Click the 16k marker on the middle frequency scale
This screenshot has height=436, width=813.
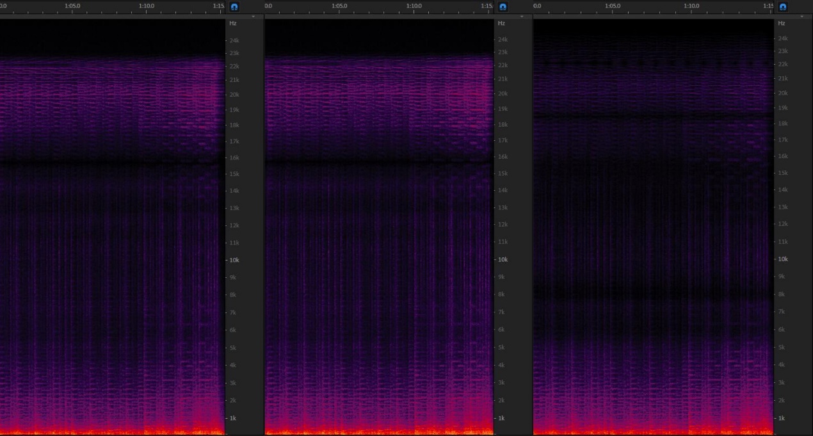click(x=503, y=156)
